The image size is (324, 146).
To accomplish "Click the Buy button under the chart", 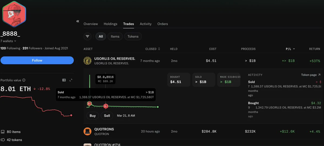I will tap(93, 116).
